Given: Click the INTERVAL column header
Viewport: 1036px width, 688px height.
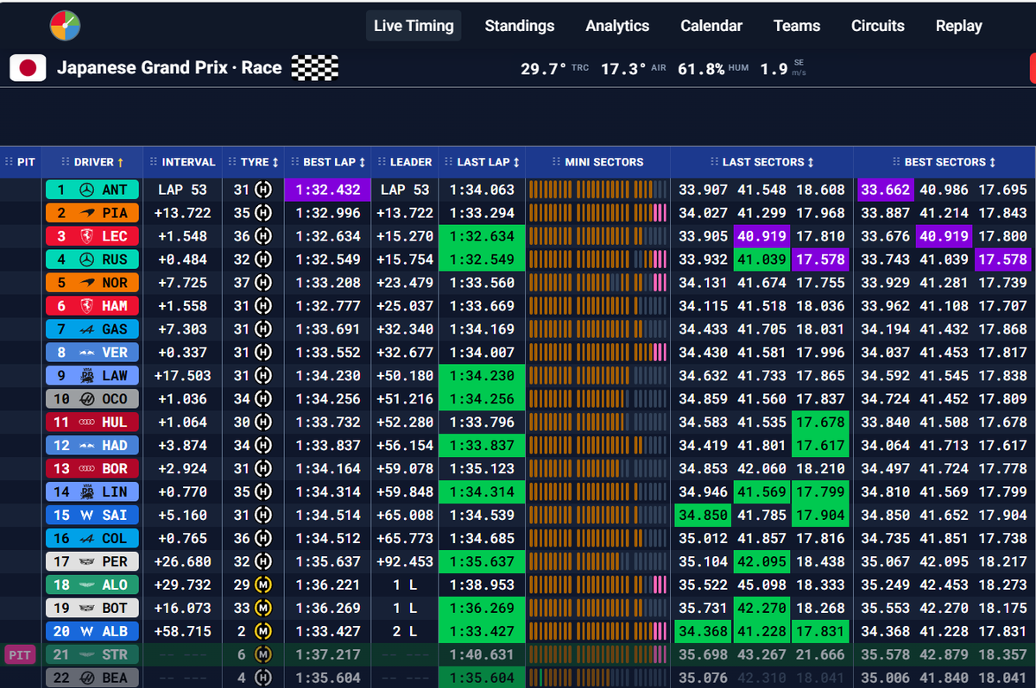Looking at the screenshot, I should coord(182,162).
